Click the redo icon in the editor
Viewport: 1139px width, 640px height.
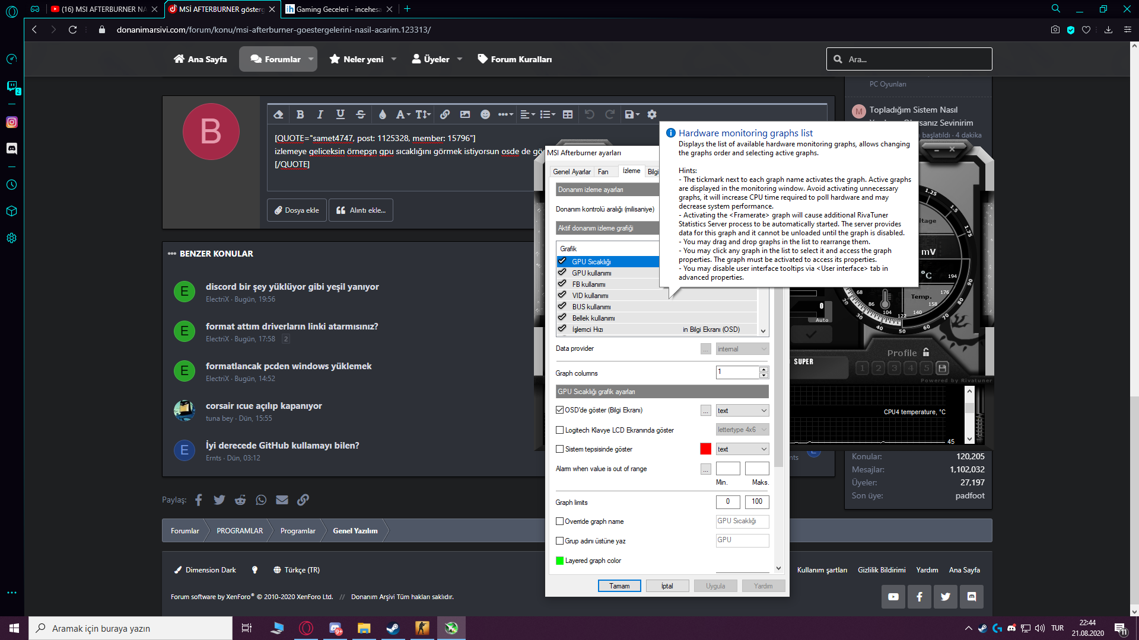(x=610, y=114)
